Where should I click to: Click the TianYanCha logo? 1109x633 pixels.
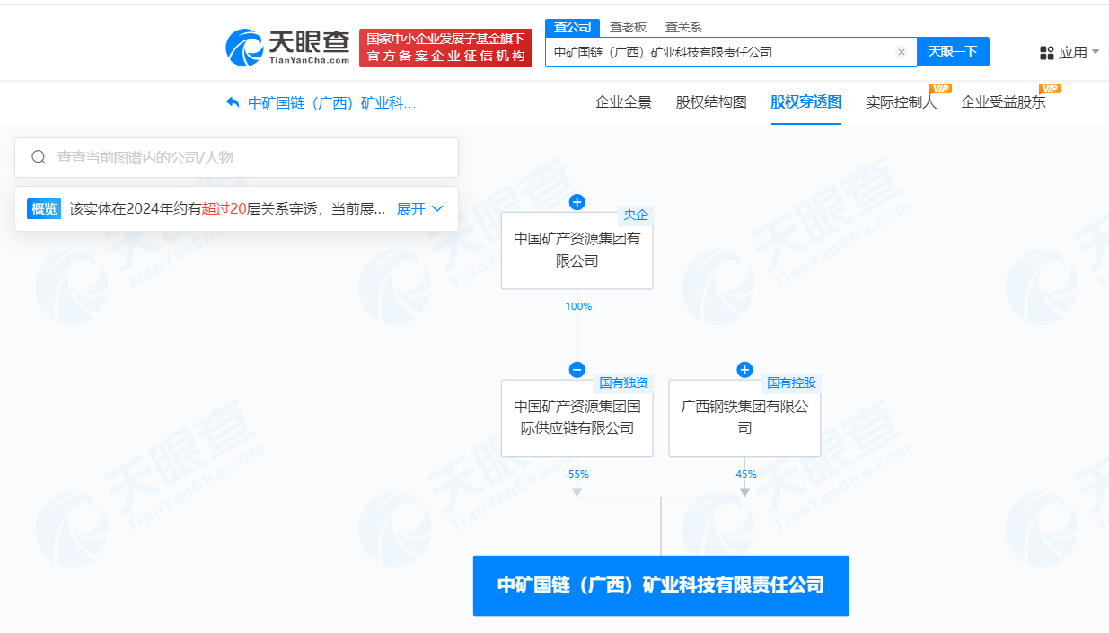pyautogui.click(x=287, y=48)
